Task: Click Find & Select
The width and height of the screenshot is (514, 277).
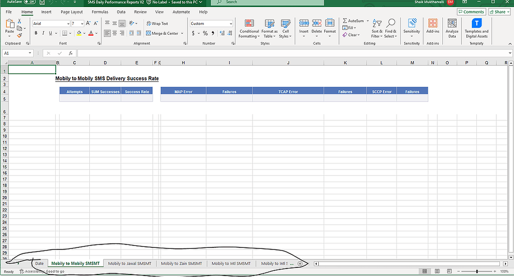Action: (x=391, y=28)
